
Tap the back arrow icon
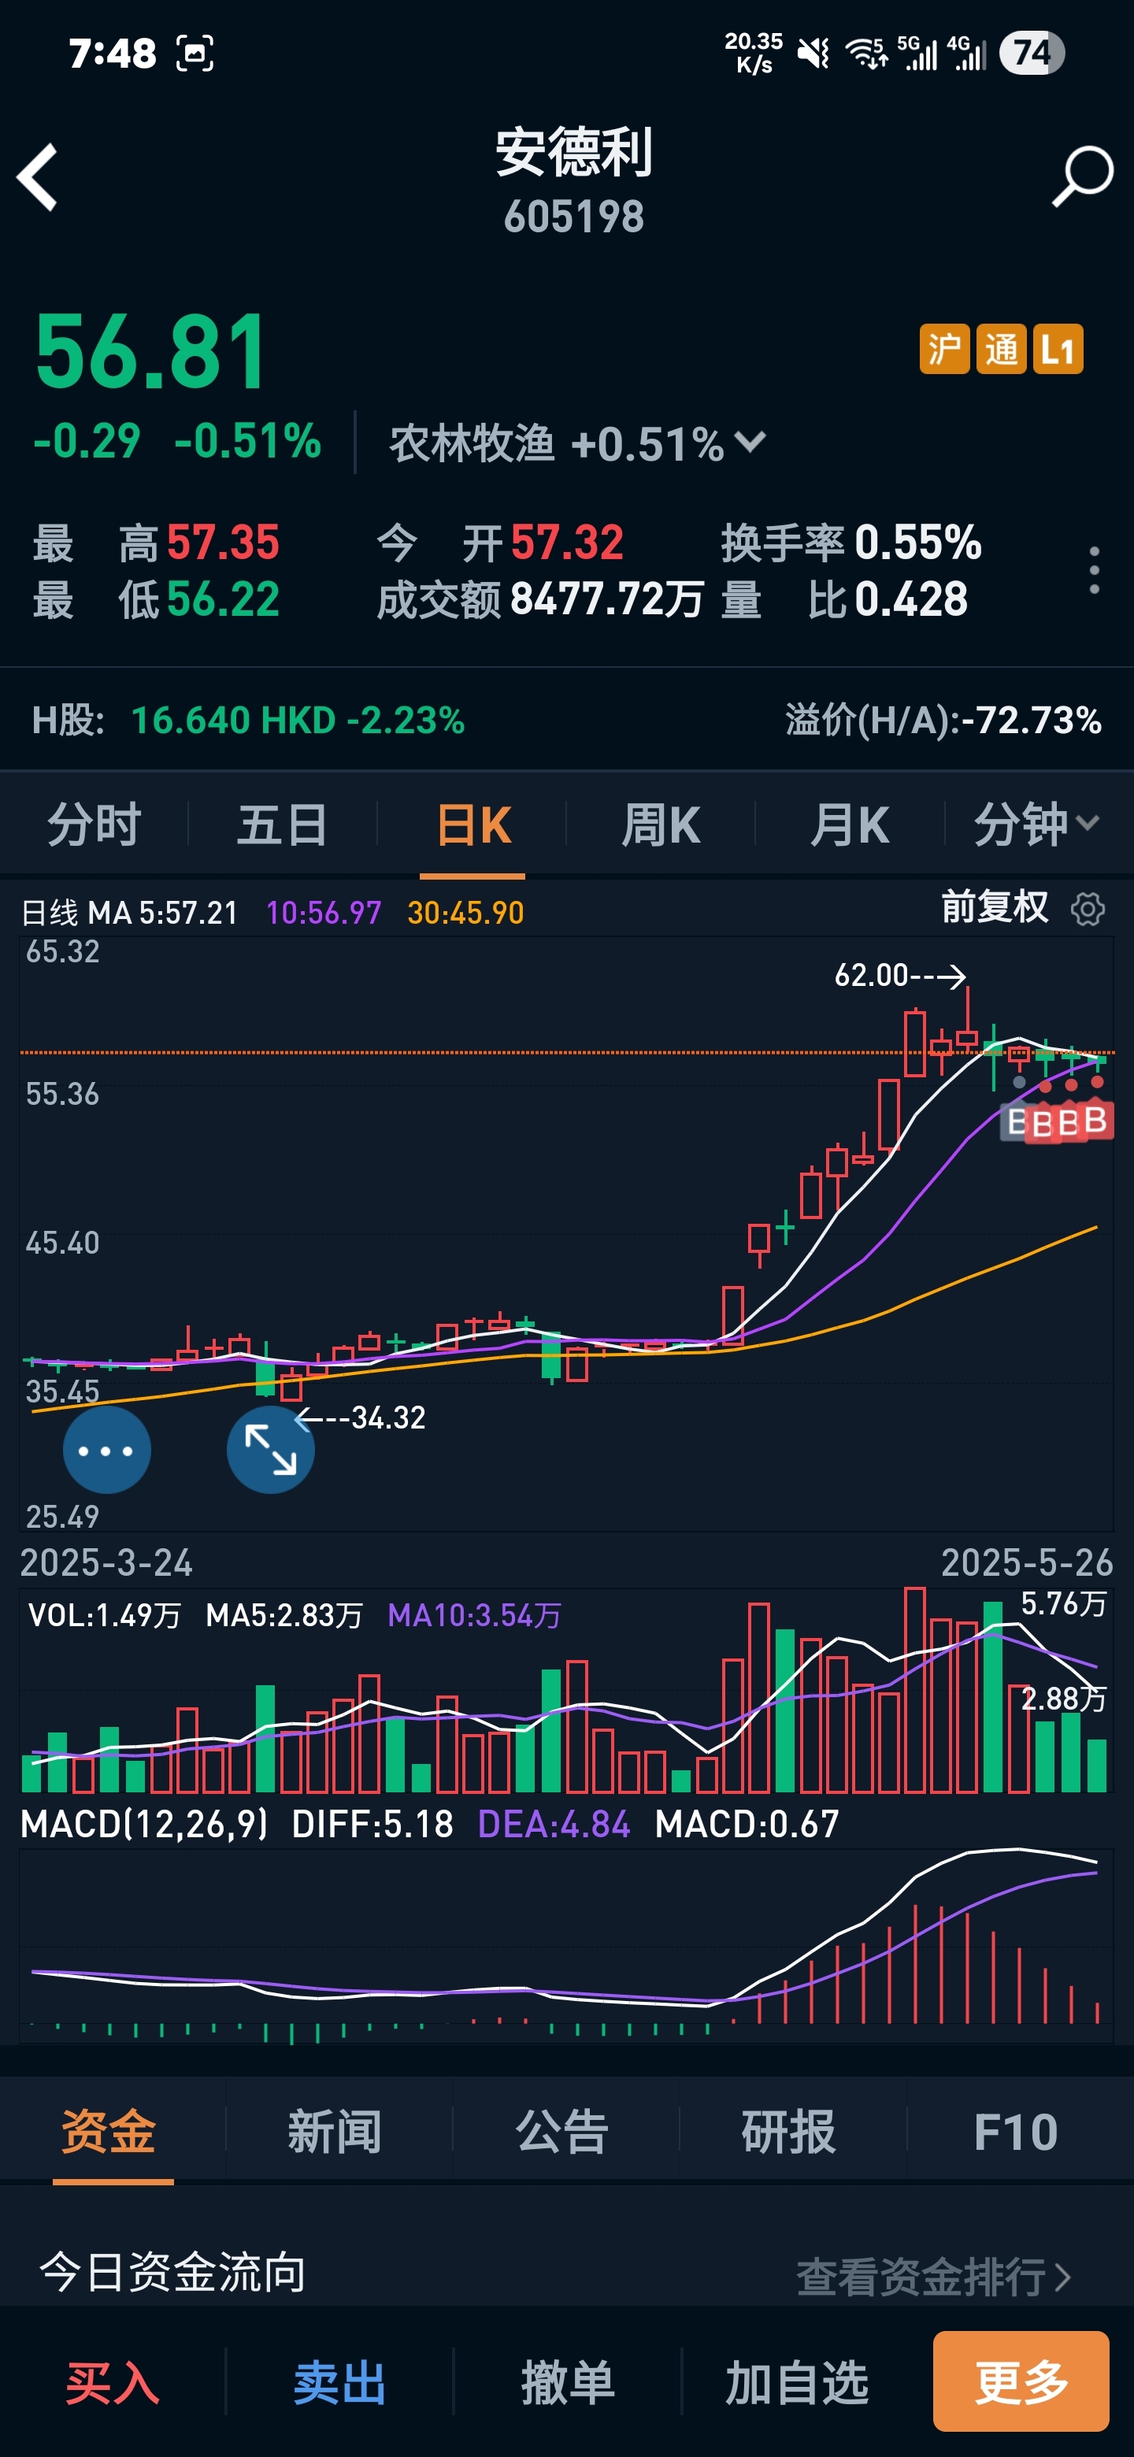[38, 177]
